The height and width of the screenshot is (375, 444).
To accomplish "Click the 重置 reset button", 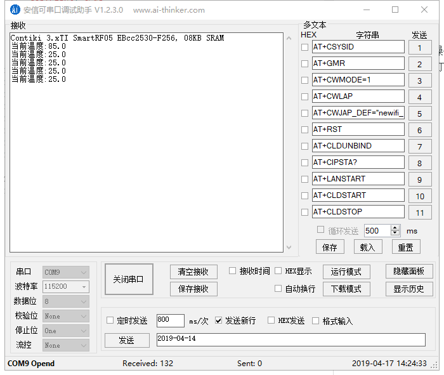I will 406,247.
